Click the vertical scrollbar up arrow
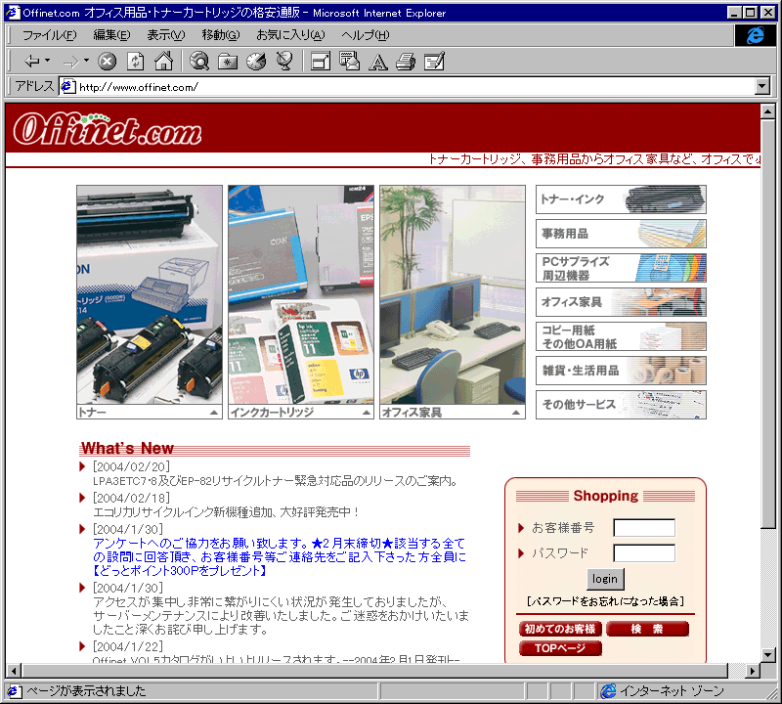782x704 pixels. pyautogui.click(x=768, y=111)
